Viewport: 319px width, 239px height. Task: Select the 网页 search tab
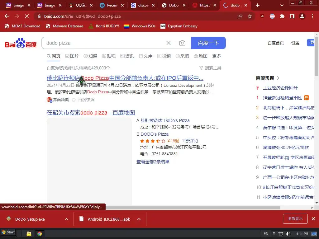coord(54,56)
